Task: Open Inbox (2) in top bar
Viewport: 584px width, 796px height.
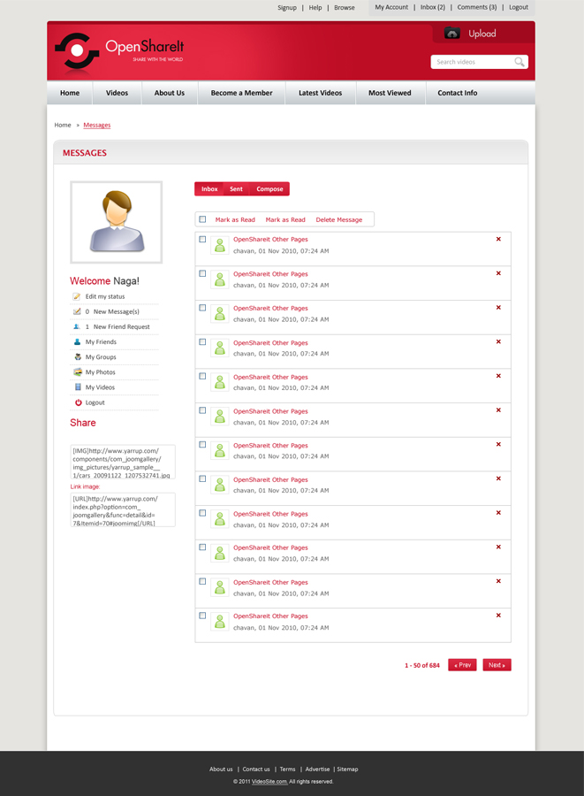Action: pyautogui.click(x=432, y=7)
